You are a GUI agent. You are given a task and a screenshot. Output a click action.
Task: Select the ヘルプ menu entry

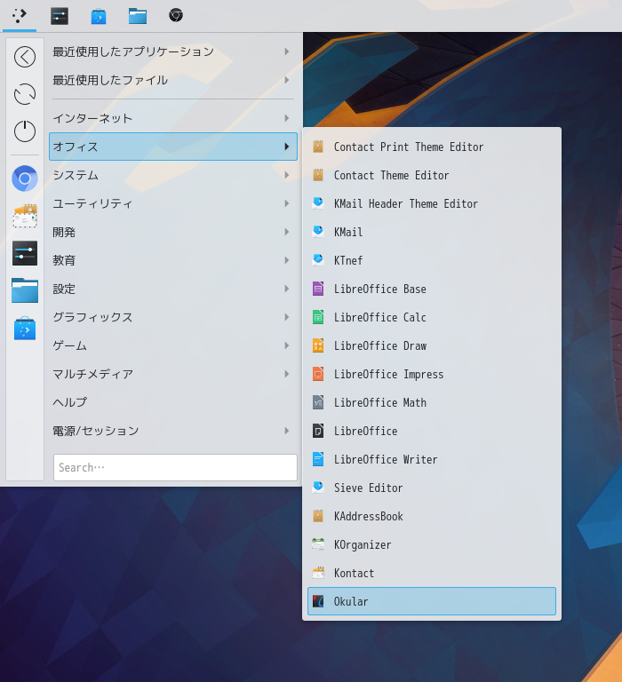(173, 402)
